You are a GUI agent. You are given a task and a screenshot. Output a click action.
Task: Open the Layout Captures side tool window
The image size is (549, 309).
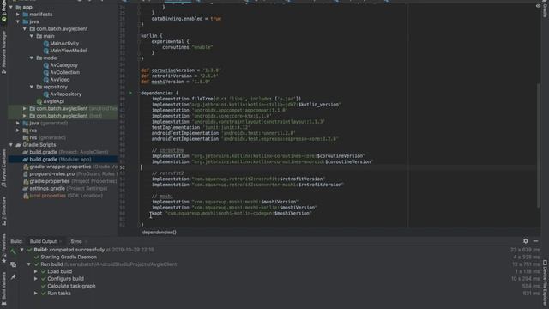3,168
